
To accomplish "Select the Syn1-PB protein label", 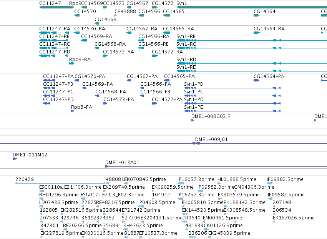I will (x=194, y=84).
